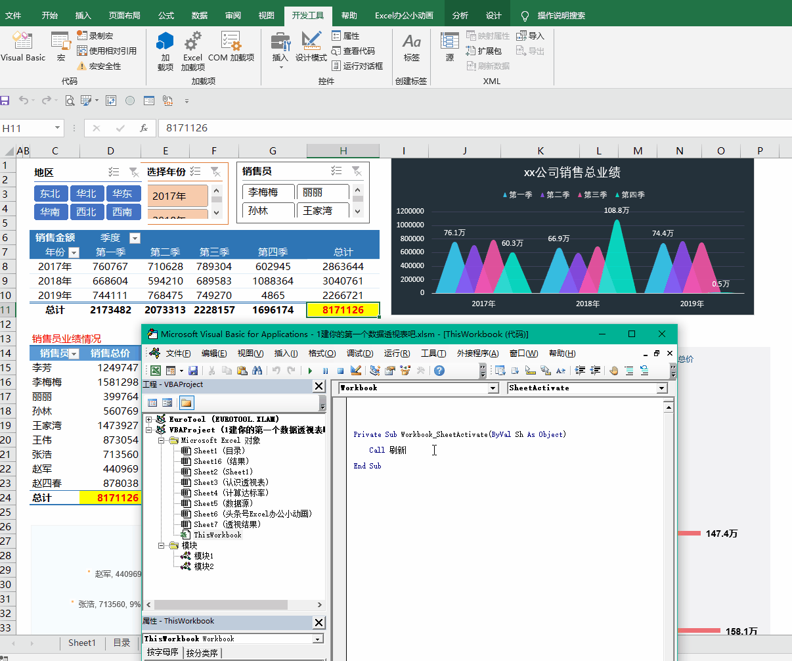The height and width of the screenshot is (661, 792).
Task: Switch to the 数据 ribbon tab
Action: [199, 15]
